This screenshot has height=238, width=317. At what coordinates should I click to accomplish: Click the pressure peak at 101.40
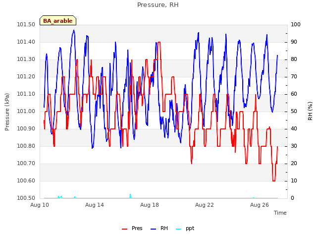click(159, 42)
